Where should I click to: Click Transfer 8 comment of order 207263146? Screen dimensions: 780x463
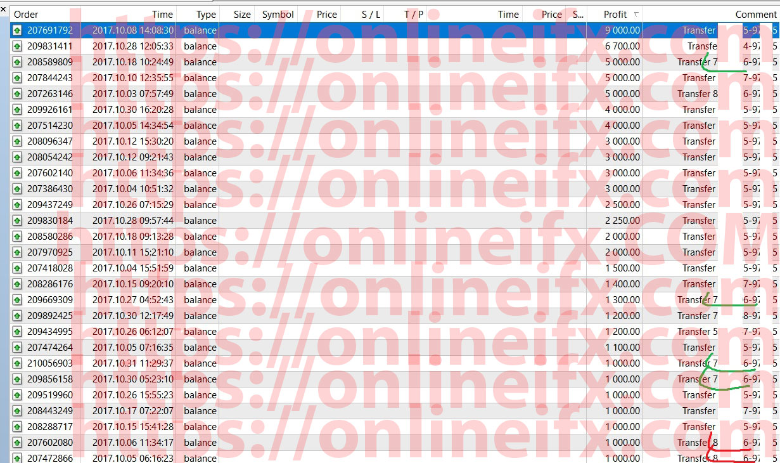[698, 94]
